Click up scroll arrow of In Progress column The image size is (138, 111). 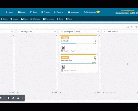100,35
